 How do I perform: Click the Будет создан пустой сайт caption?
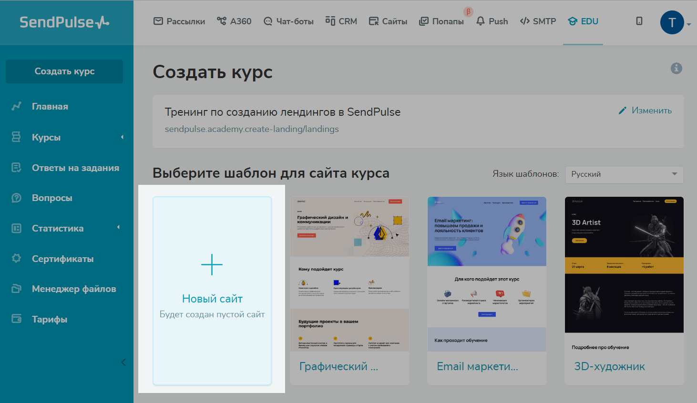click(x=212, y=314)
